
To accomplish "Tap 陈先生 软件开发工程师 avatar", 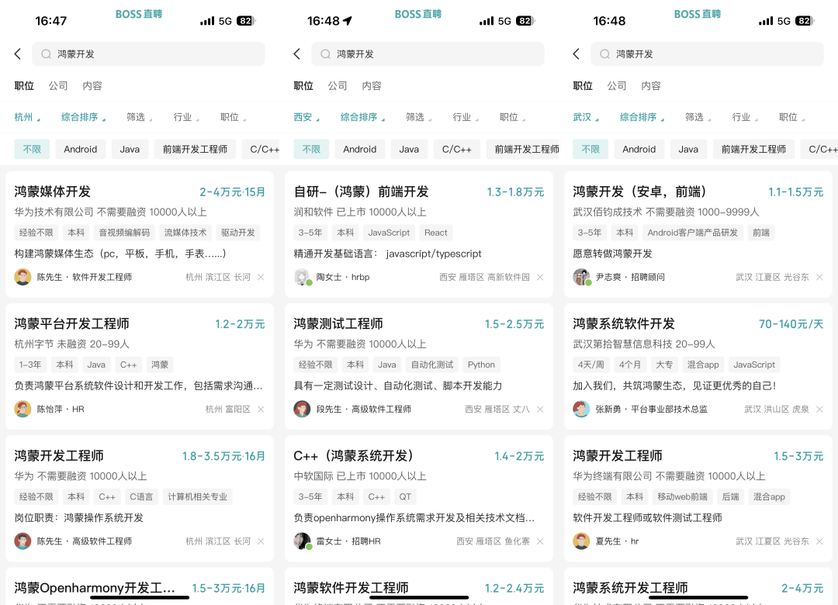I will [23, 277].
